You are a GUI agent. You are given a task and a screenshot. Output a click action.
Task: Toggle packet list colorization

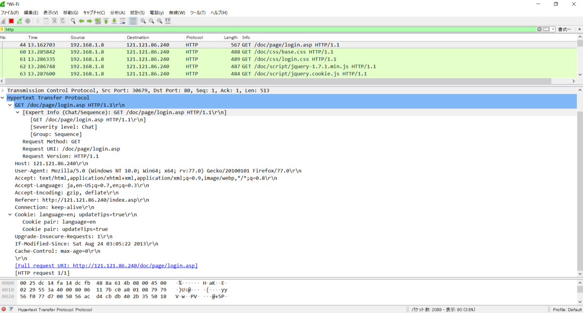coord(133,21)
